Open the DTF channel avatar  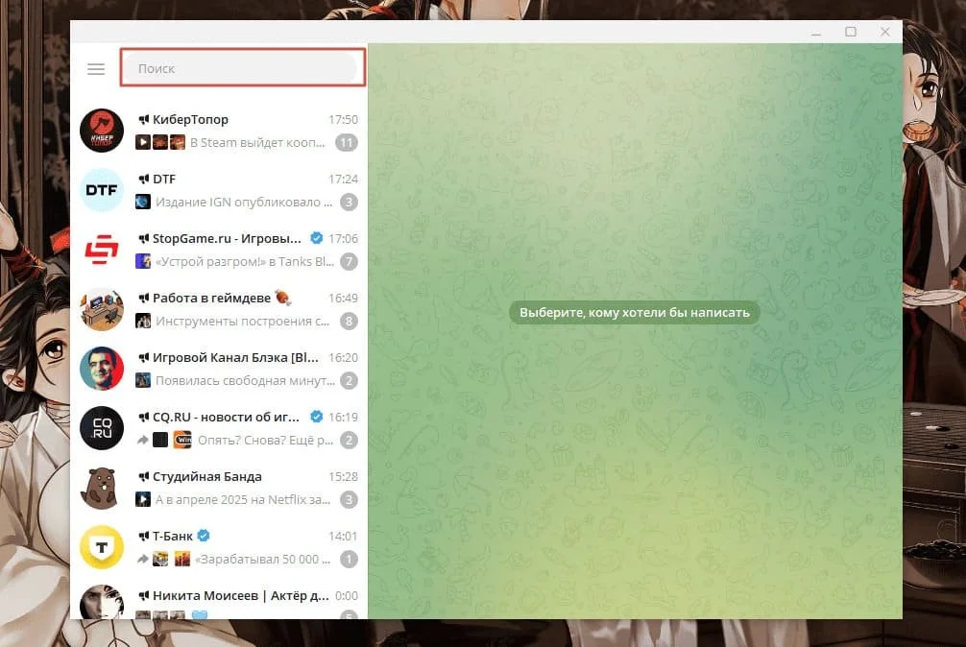coord(102,190)
